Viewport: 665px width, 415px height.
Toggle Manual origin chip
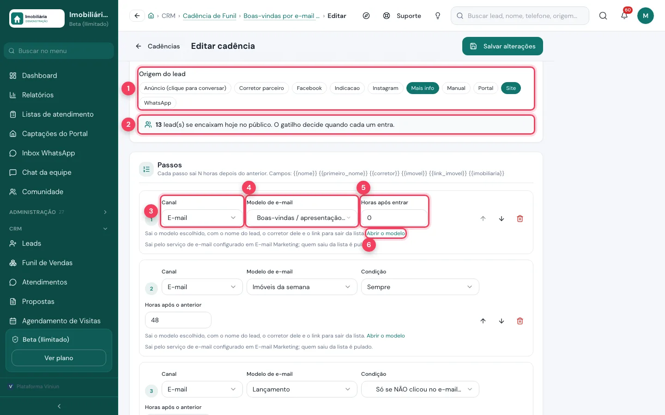[x=456, y=88]
